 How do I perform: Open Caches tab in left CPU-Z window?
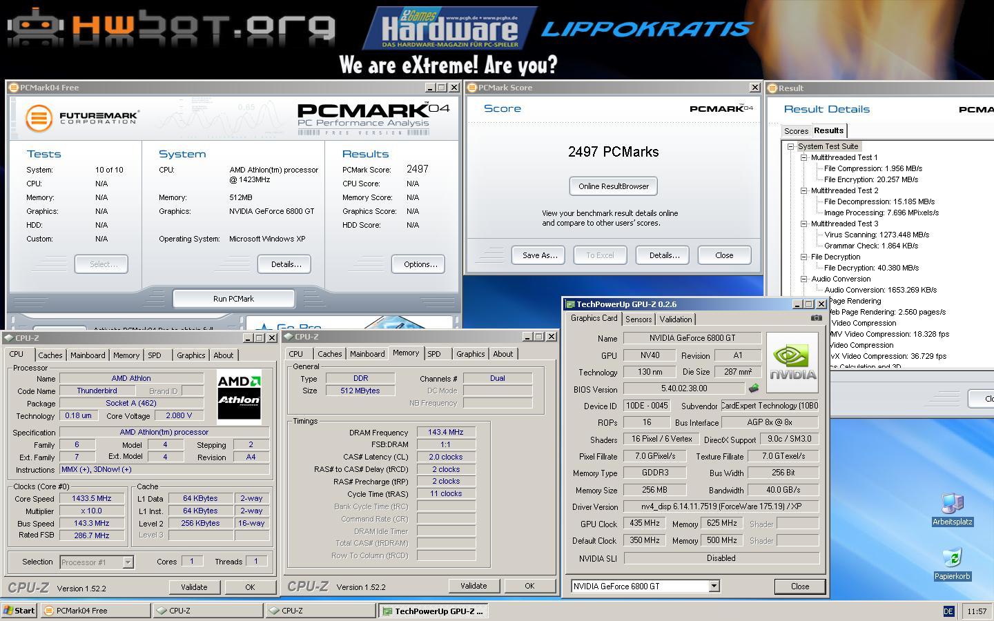coord(50,355)
